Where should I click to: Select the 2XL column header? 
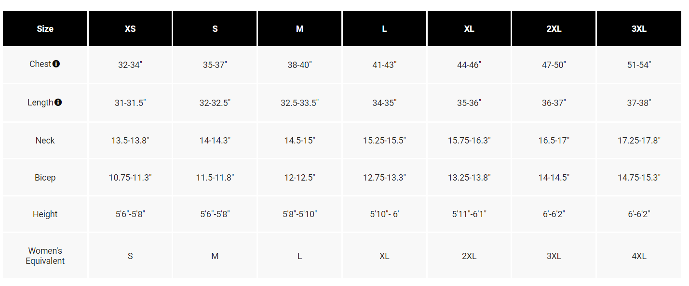coord(554,29)
